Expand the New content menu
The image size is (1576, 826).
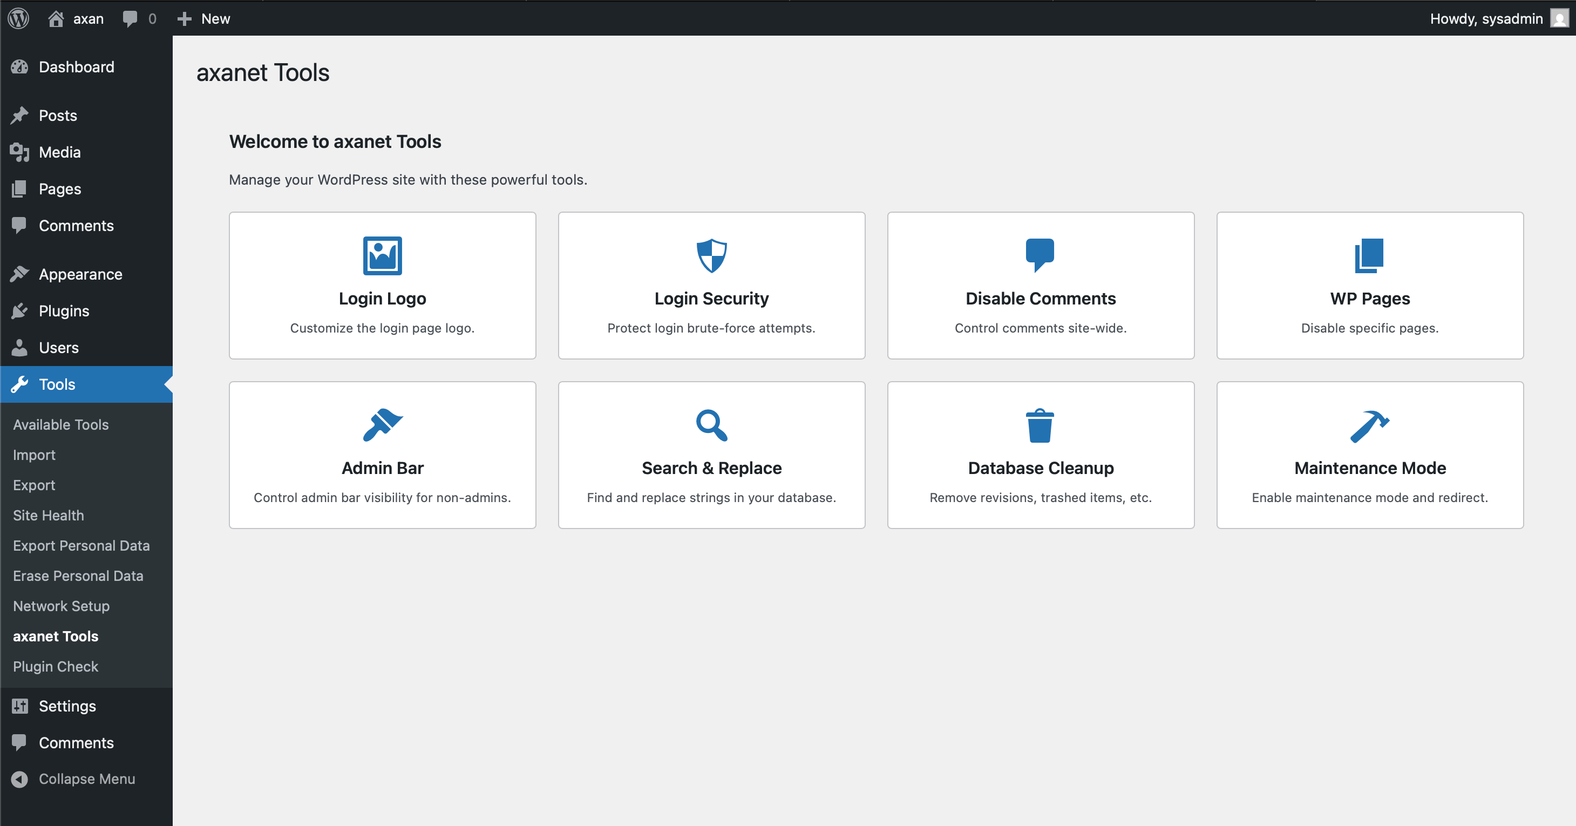coord(203,18)
